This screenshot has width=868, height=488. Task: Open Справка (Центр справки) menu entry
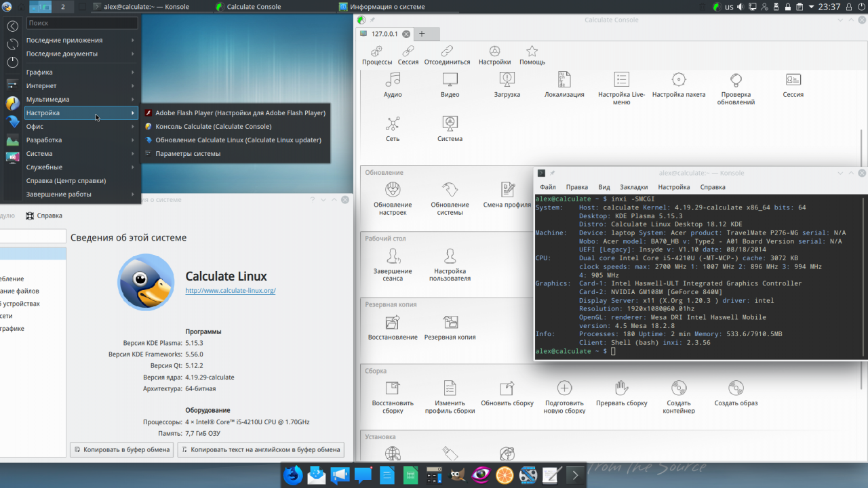tap(81, 180)
